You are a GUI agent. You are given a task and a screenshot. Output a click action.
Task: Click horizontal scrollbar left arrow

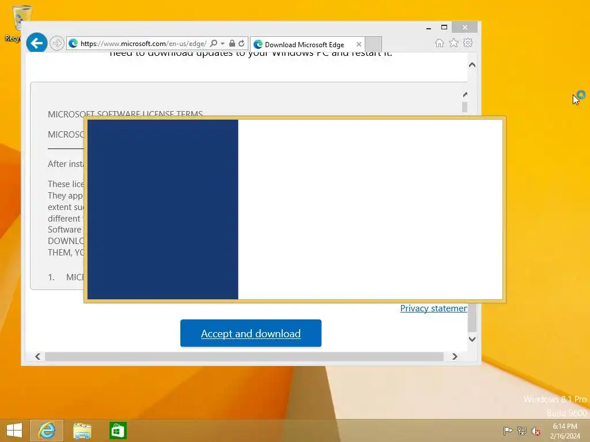point(37,356)
